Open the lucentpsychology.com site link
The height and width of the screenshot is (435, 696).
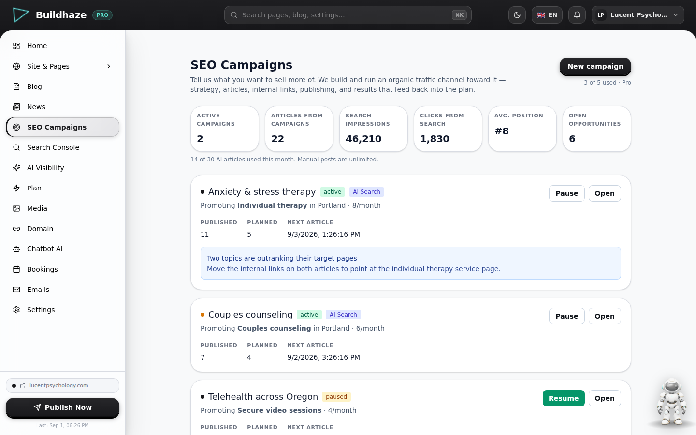point(62,386)
